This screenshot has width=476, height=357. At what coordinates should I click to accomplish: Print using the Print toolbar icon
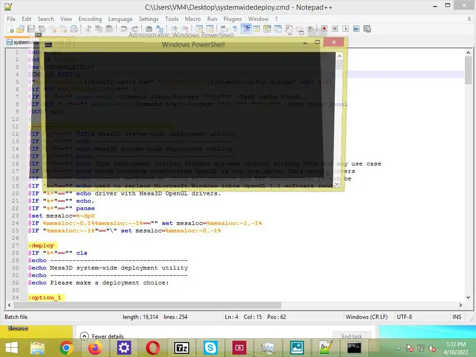[x=74, y=29]
